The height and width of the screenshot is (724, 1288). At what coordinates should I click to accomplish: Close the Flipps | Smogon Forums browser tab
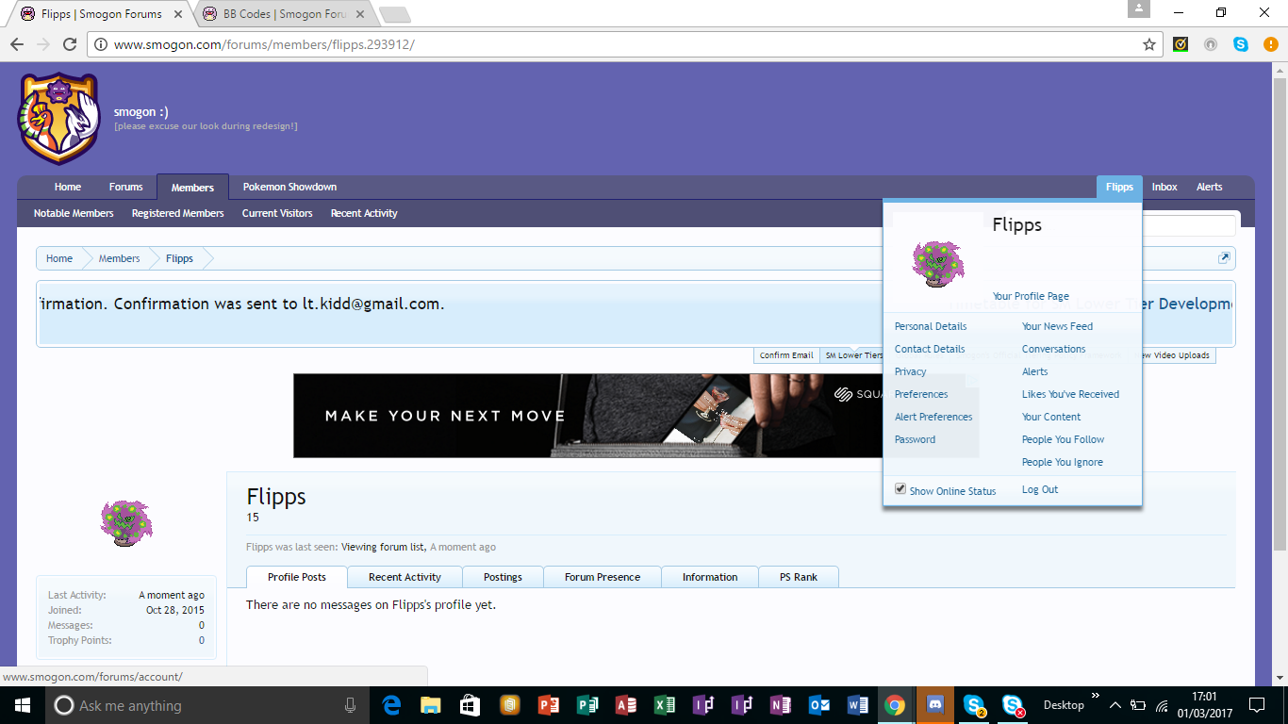pyautogui.click(x=178, y=14)
